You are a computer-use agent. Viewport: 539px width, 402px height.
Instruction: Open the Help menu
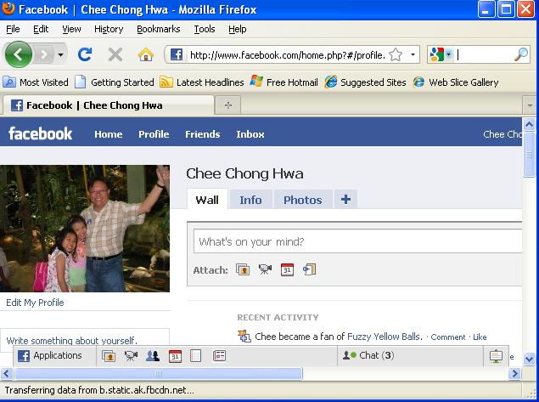click(x=237, y=29)
